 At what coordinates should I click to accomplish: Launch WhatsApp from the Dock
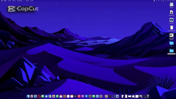pos(94,96)
